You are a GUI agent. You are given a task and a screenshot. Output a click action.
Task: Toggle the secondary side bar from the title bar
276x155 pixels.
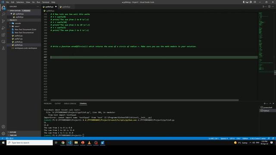pyautogui.click(x=251, y=2)
